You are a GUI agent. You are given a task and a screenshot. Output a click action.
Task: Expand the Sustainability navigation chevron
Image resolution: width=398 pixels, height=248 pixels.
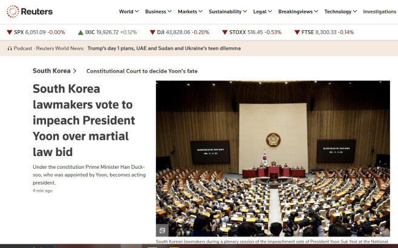(244, 11)
